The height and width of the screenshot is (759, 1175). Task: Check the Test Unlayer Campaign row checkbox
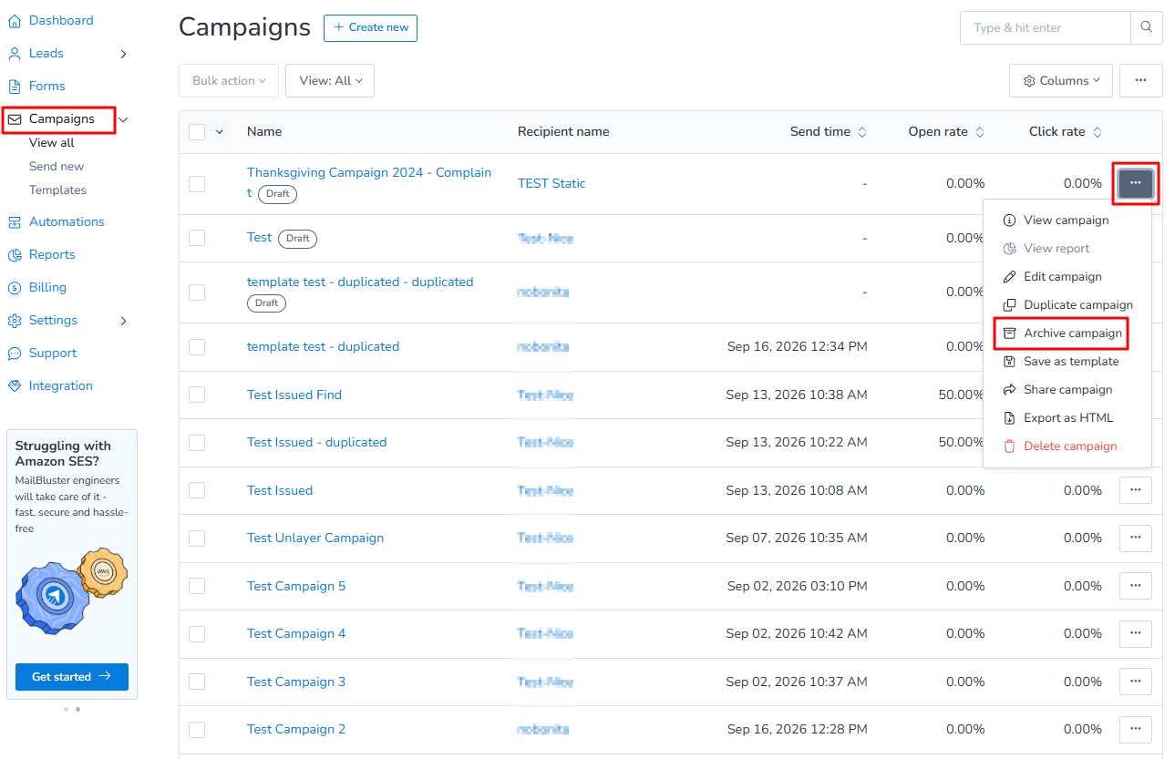(197, 538)
